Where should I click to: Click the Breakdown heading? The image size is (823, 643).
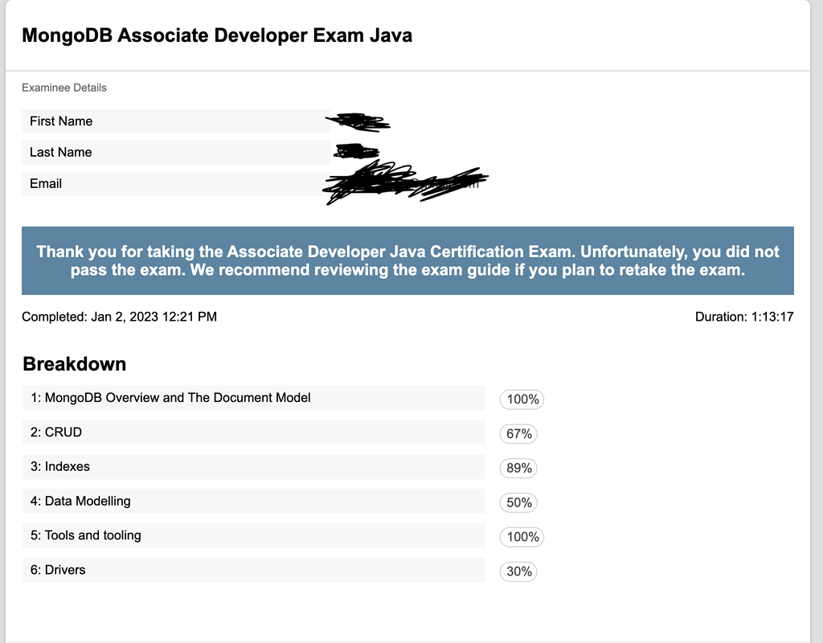75,364
